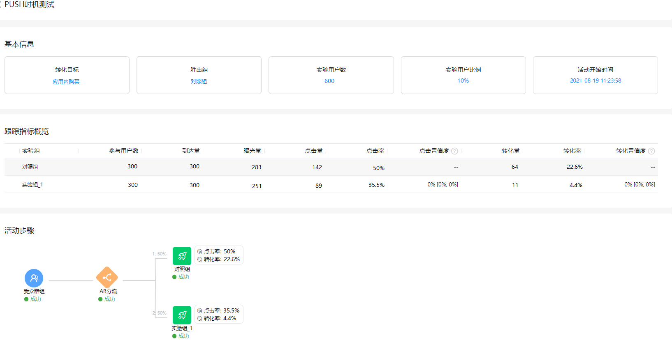Click the 点击率 column header

coord(375,151)
